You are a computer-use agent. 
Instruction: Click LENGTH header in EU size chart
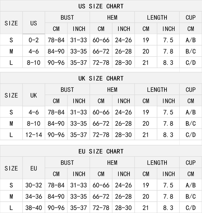pos(157,163)
